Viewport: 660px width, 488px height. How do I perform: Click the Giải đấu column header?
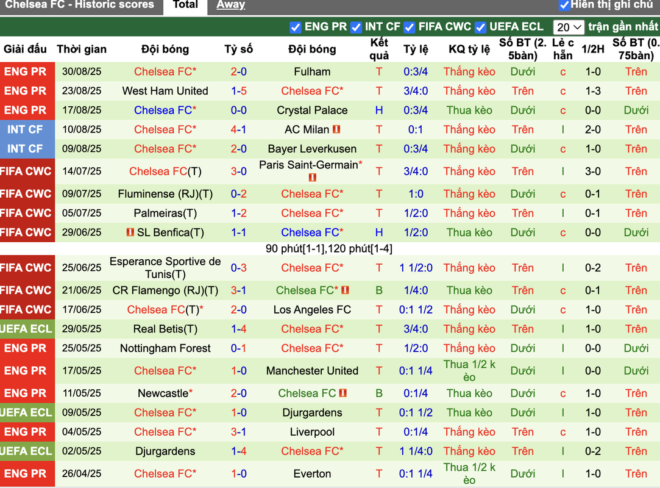coord(25,49)
